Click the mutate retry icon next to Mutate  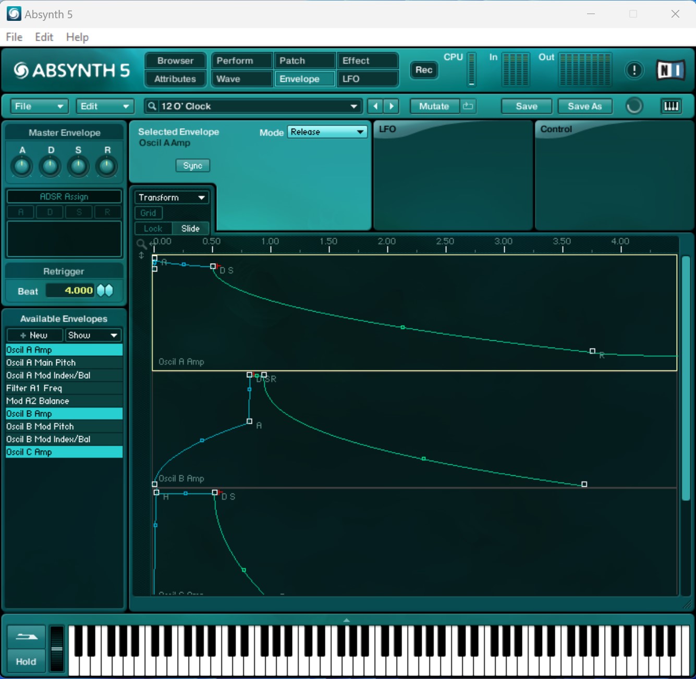(x=468, y=106)
